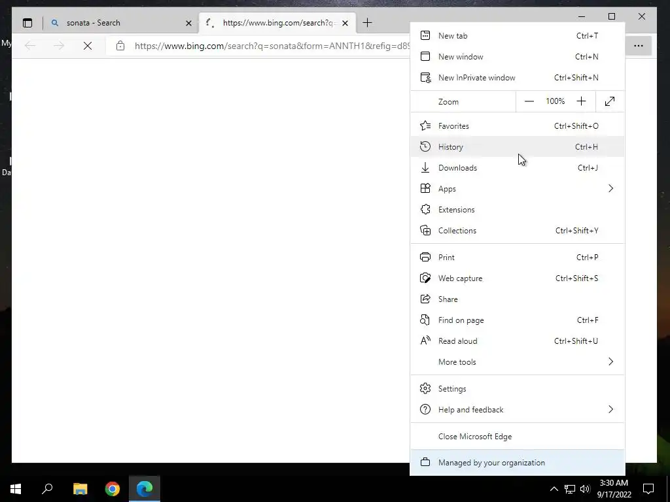670x502 pixels.
Task: Decrease zoom with the minus button
Action: (529, 101)
